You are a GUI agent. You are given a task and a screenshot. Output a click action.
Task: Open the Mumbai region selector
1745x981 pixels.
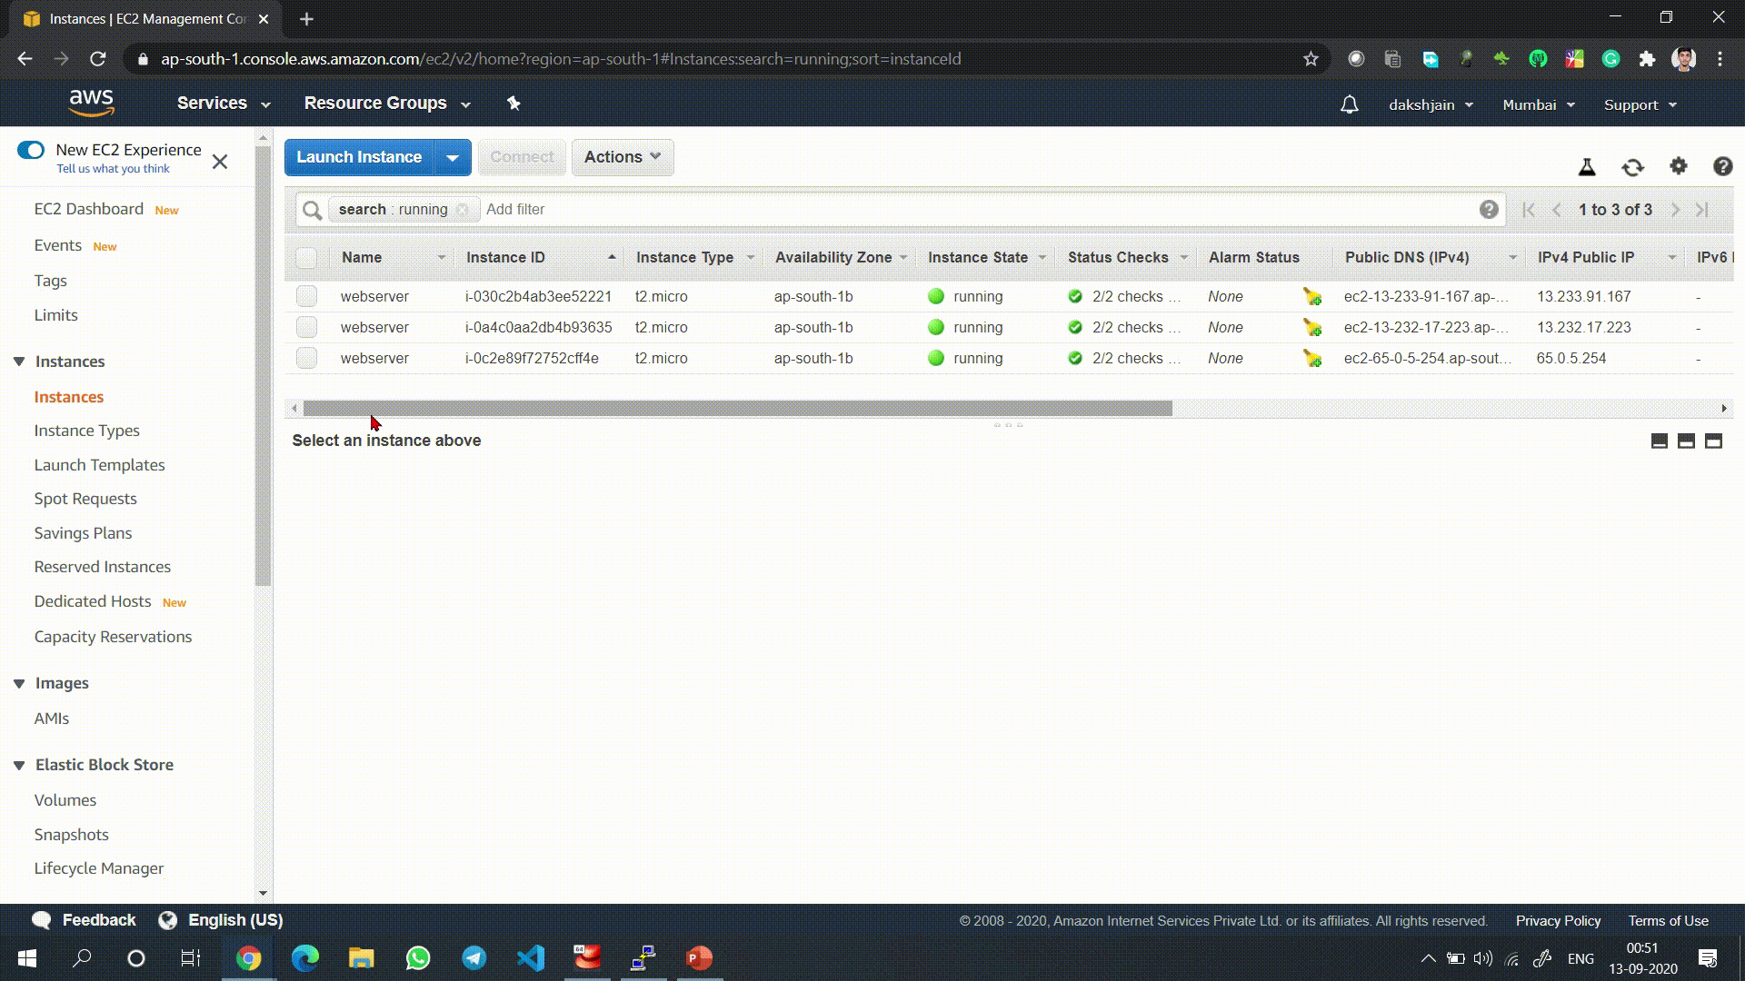[1538, 104]
